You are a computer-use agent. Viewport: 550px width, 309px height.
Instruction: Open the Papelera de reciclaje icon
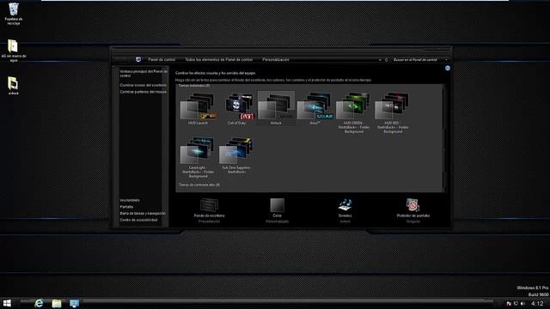[x=14, y=14]
